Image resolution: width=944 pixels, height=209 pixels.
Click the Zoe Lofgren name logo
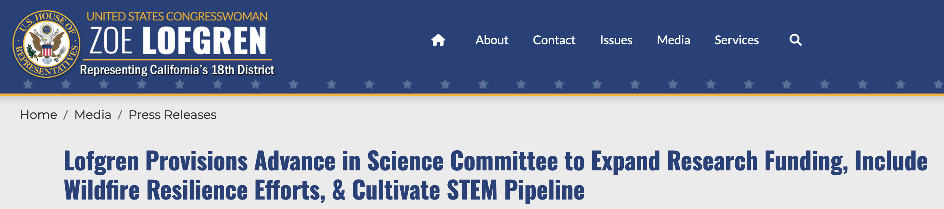coord(178,41)
